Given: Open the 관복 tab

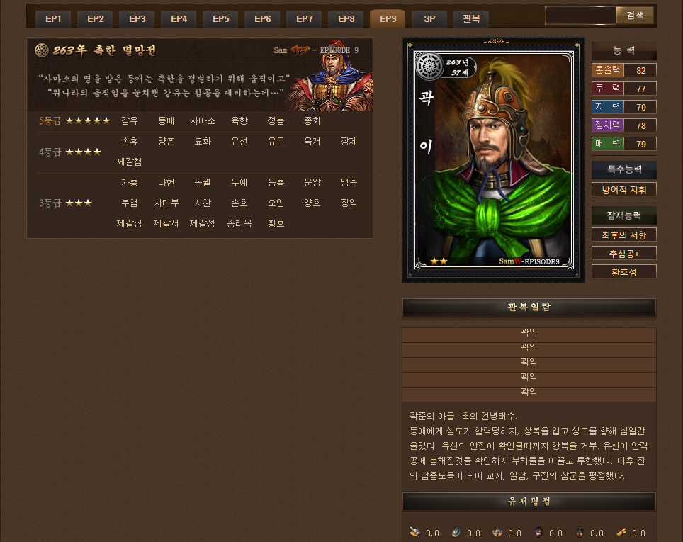Looking at the screenshot, I should click(471, 19).
